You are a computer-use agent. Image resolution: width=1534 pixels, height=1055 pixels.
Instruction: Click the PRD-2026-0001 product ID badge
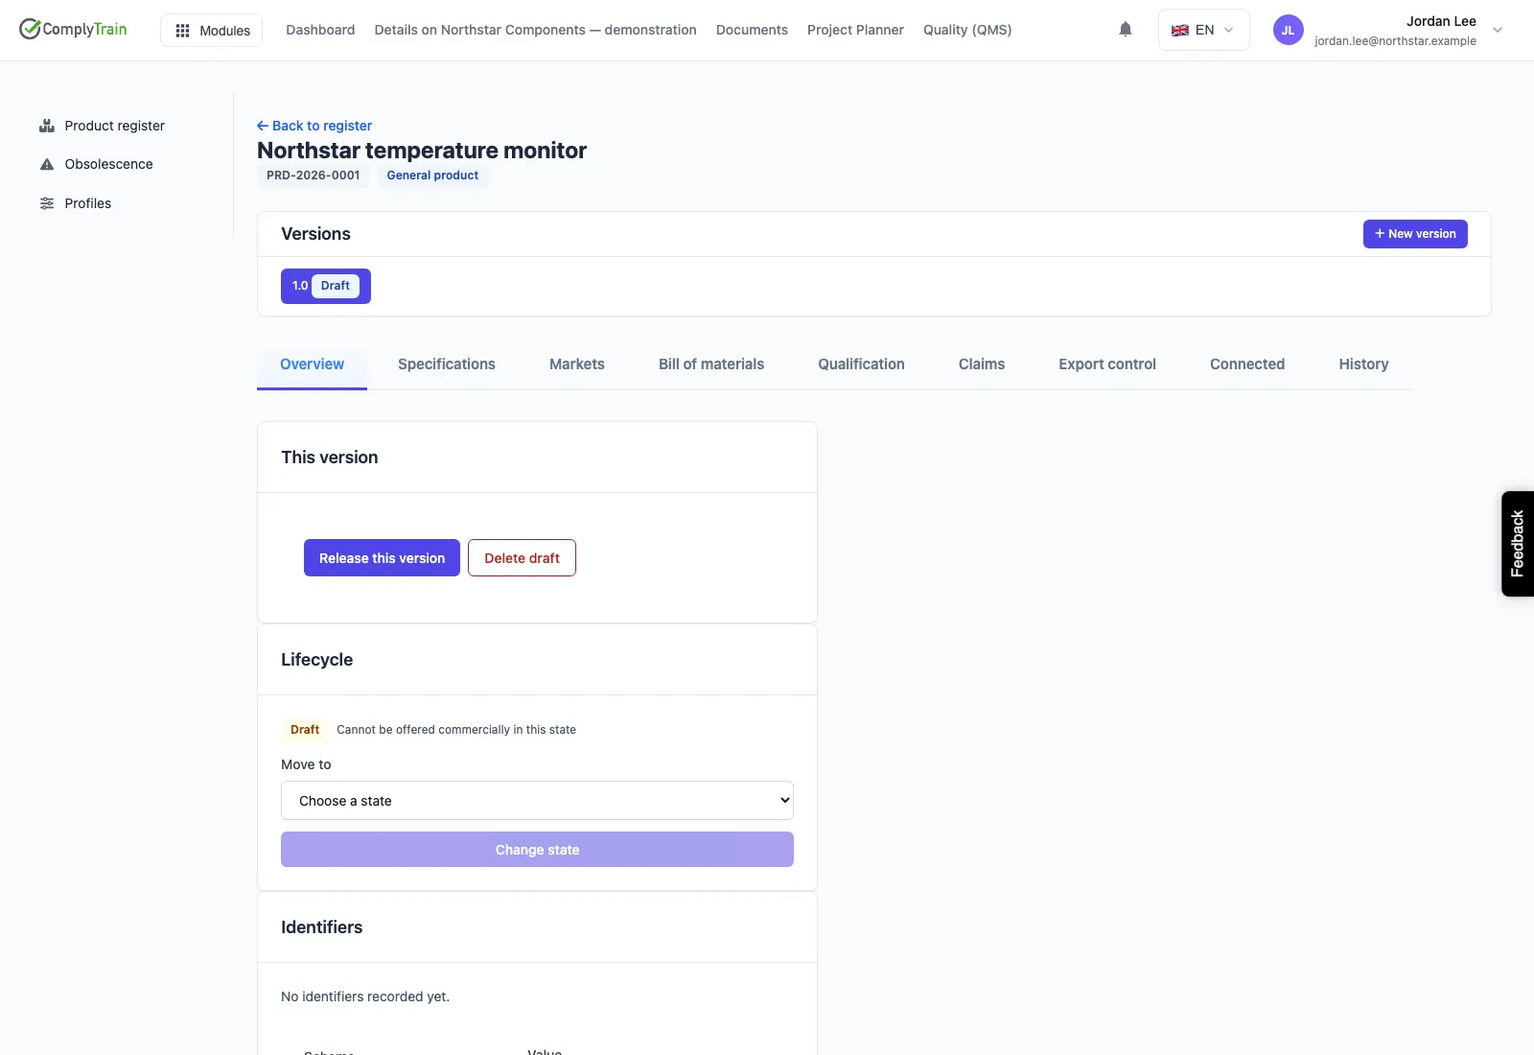314,176
